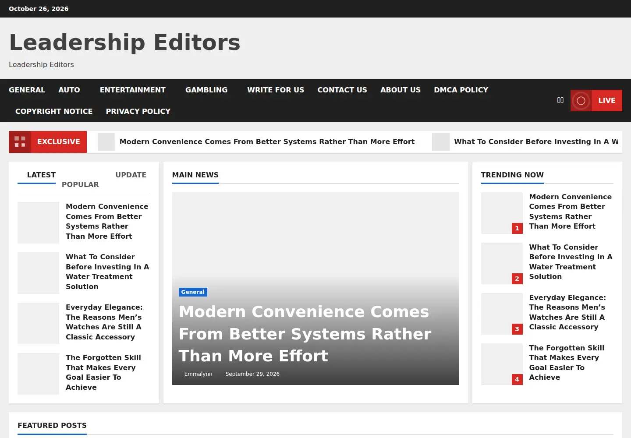The width and height of the screenshot is (631, 438).
Task: Click the September 29, 2026 post date
Action: (252, 374)
